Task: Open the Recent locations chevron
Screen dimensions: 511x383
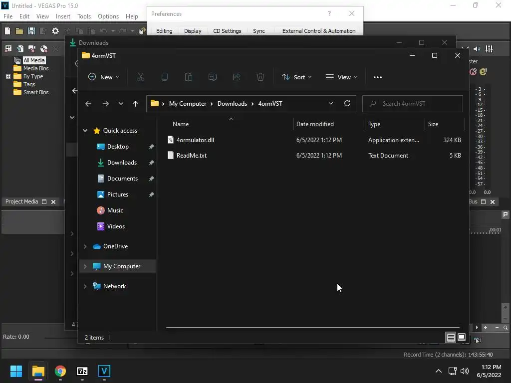Action: 121,104
